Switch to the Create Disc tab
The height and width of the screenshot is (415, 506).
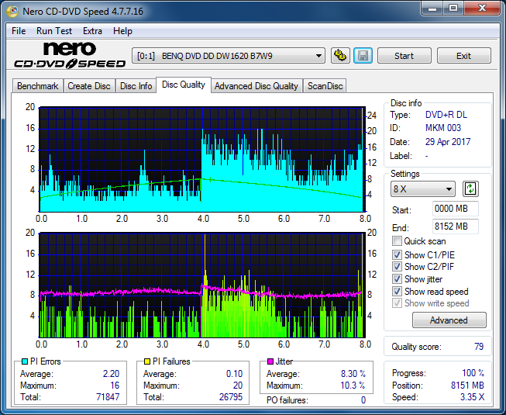tap(89, 86)
